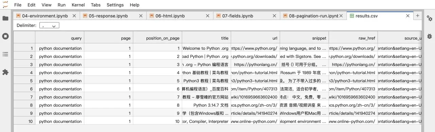Switch to the 08-pagination-run.ipynb tab
435x132 pixels.
[x=313, y=16]
